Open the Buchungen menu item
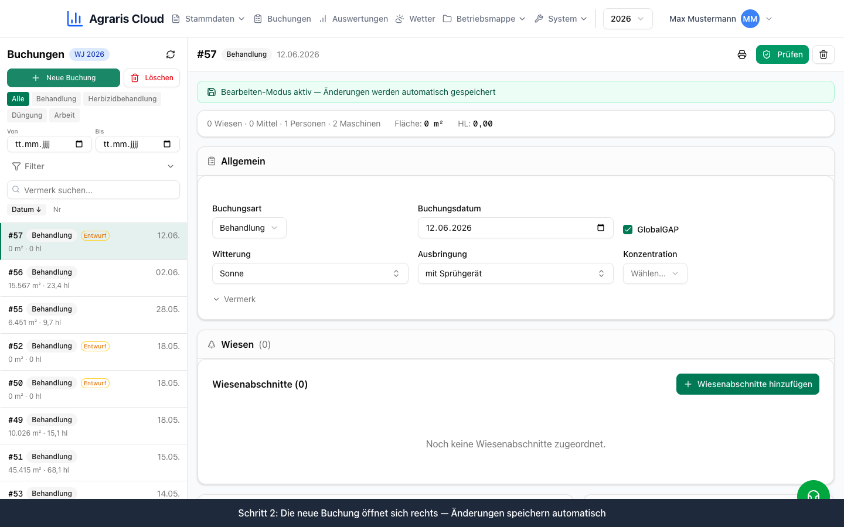This screenshot has height=527, width=844. coord(283,19)
